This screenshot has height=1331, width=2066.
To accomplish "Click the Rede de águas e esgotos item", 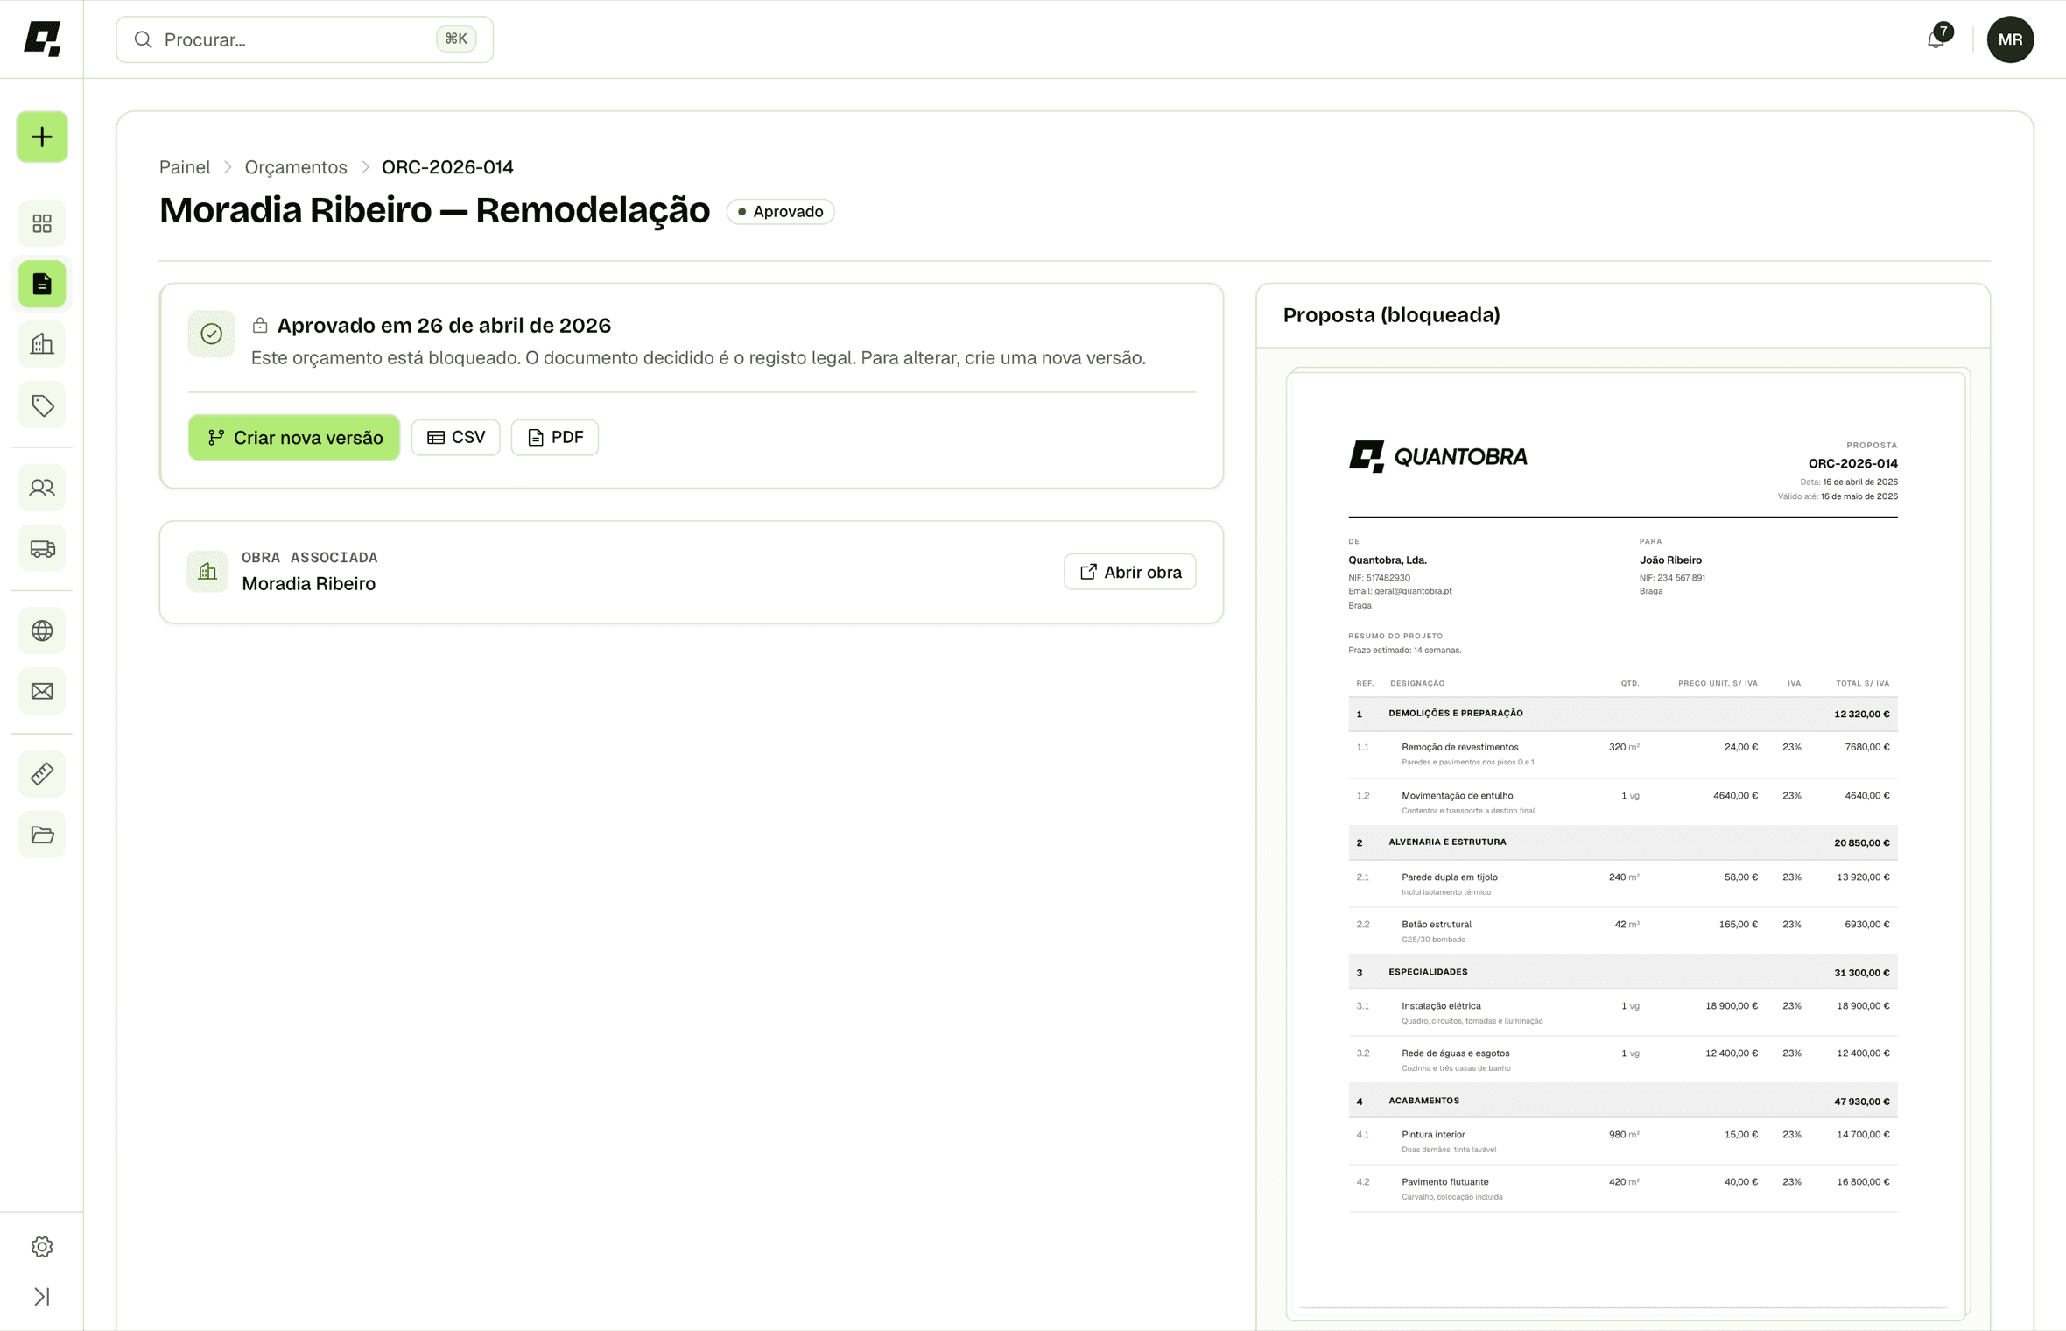I will (1622, 1060).
